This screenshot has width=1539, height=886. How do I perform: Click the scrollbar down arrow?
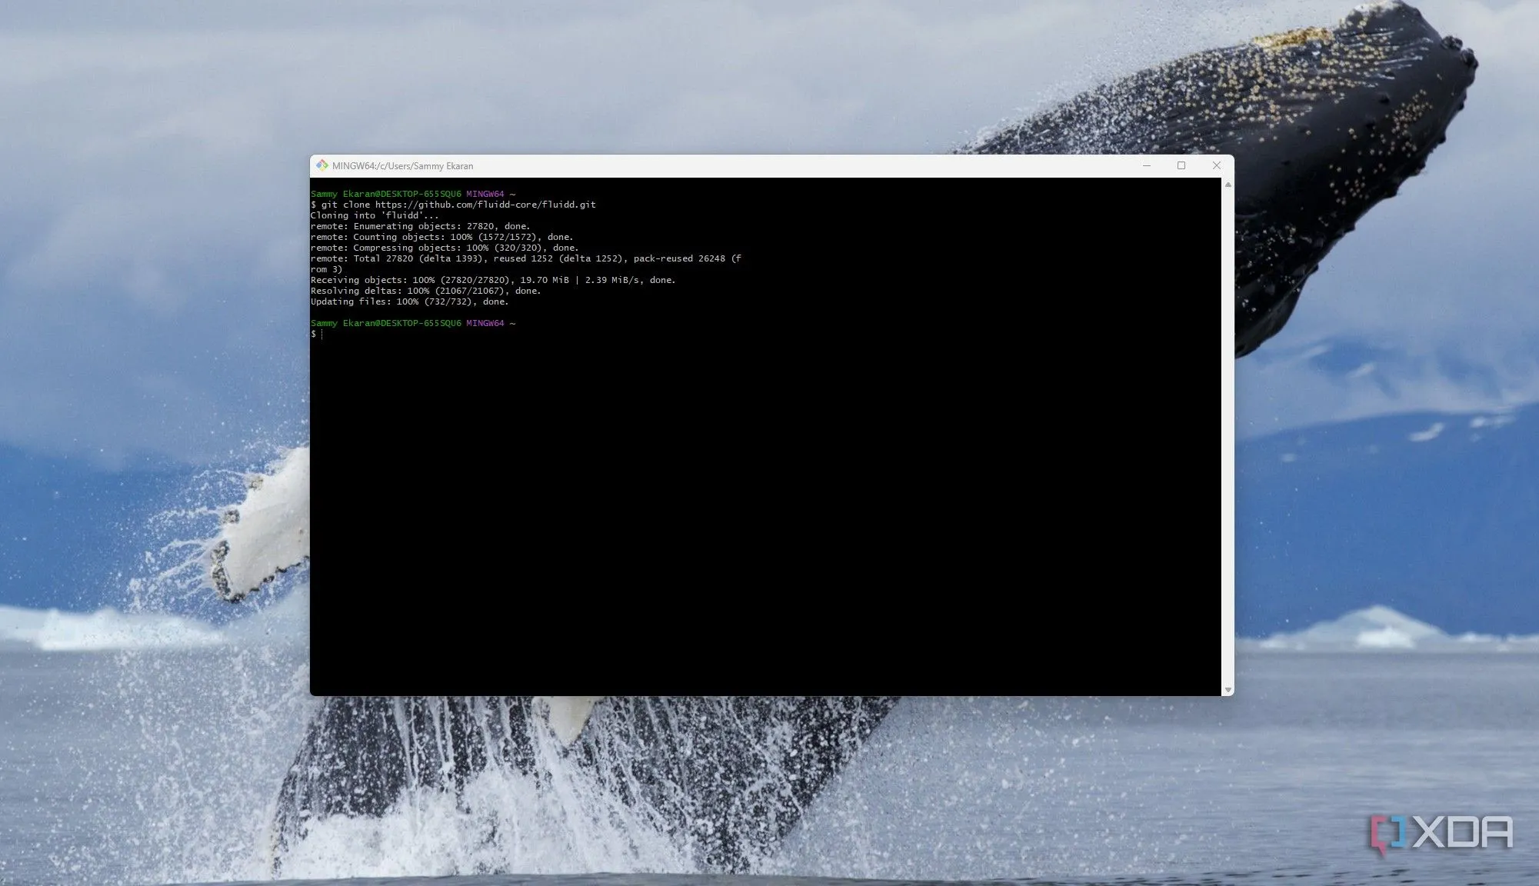(1228, 690)
